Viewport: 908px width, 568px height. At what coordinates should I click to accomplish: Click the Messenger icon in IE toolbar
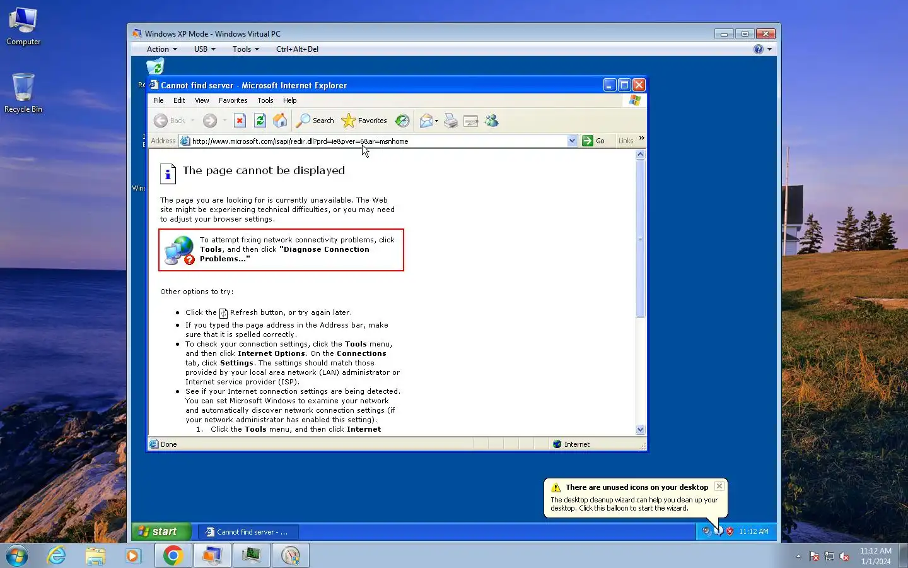pyautogui.click(x=492, y=121)
